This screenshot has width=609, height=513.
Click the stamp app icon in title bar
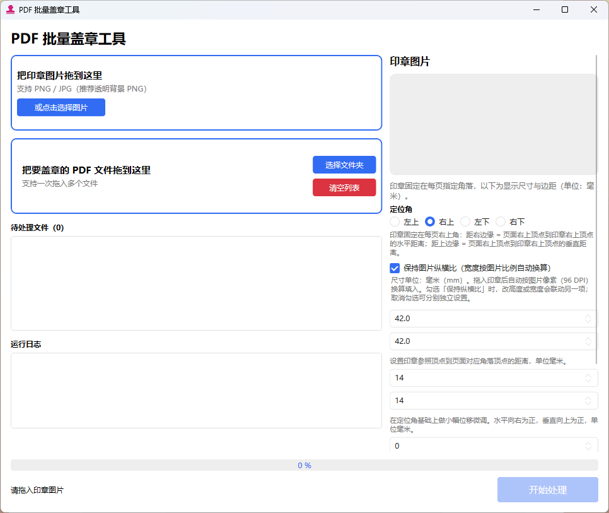pyautogui.click(x=11, y=9)
